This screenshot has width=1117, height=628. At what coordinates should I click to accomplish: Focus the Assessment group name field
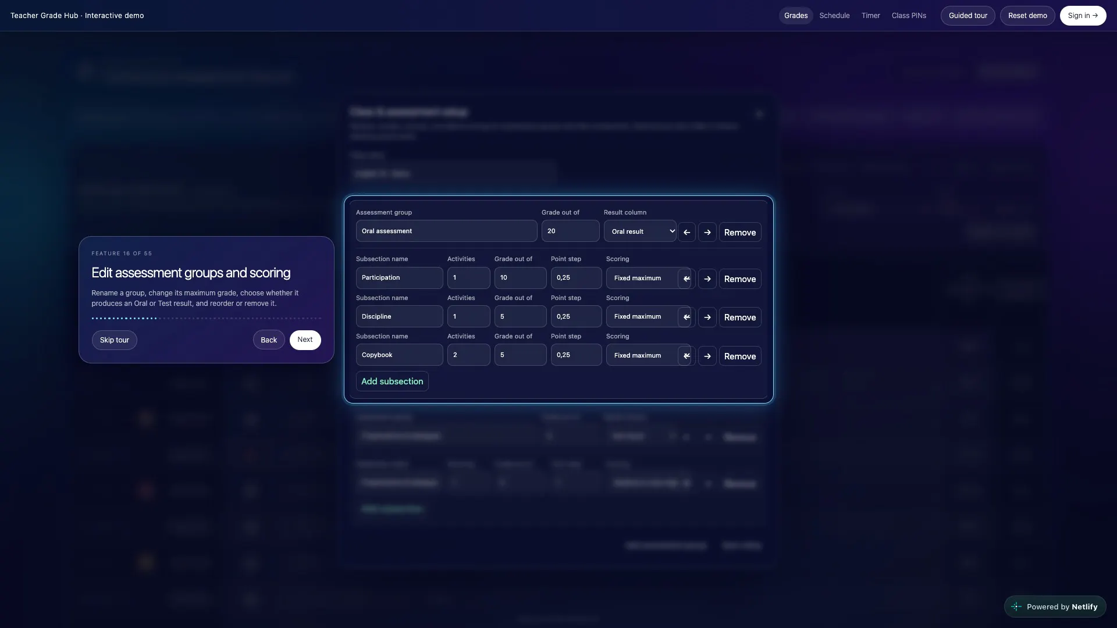pyautogui.click(x=446, y=231)
